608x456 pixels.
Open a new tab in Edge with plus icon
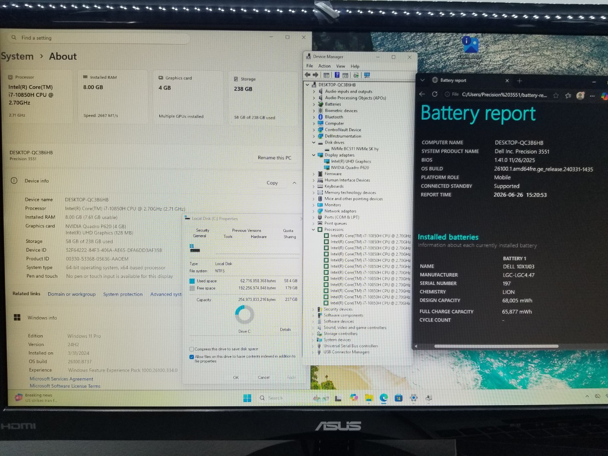click(519, 81)
